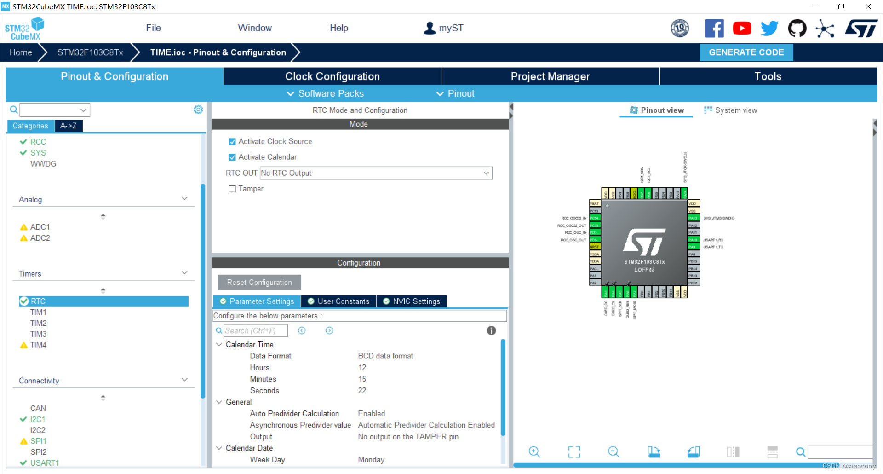Click the 10-year anniversary badge icon

[680, 29]
